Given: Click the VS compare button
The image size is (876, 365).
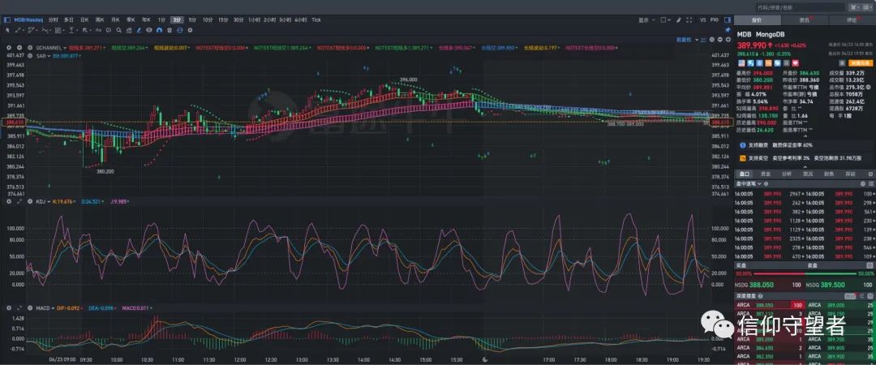Looking at the screenshot, I should click(702, 20).
